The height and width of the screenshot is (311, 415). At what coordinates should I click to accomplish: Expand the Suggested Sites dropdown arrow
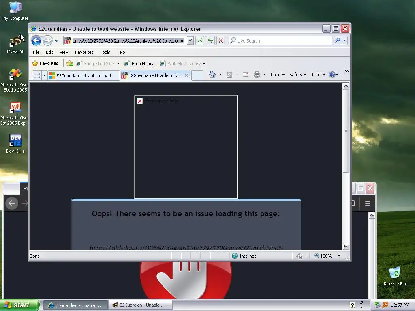click(118, 64)
